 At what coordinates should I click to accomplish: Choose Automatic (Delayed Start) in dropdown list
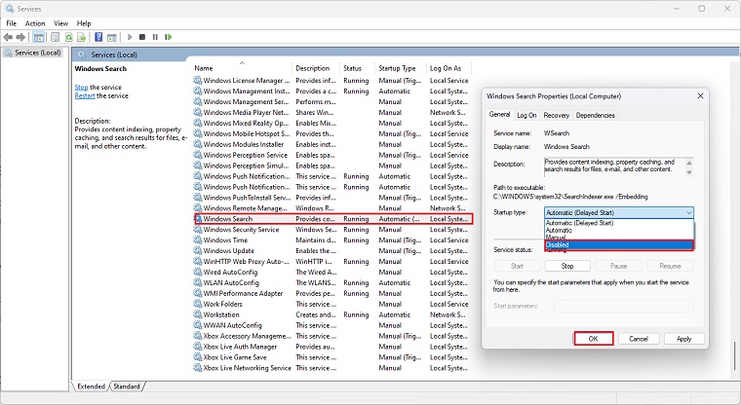coord(618,223)
